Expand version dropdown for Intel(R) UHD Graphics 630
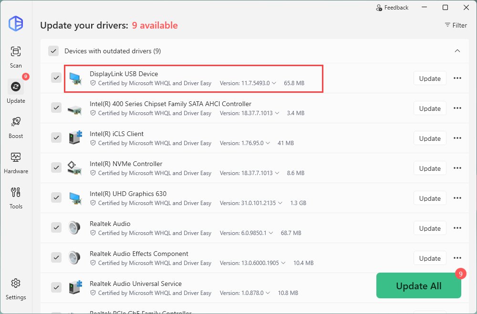Viewport: 477px width, 314px height. pos(280,203)
